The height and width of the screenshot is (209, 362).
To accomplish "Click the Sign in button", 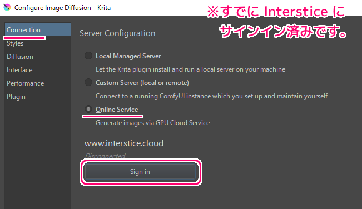I will [140, 172].
